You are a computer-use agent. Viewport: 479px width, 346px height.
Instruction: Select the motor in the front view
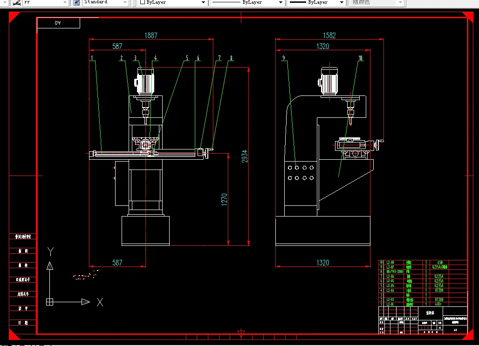click(144, 81)
